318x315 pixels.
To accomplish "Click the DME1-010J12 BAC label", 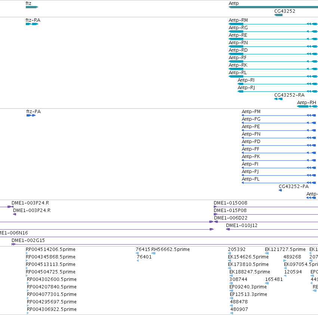I will click(x=242, y=225).
